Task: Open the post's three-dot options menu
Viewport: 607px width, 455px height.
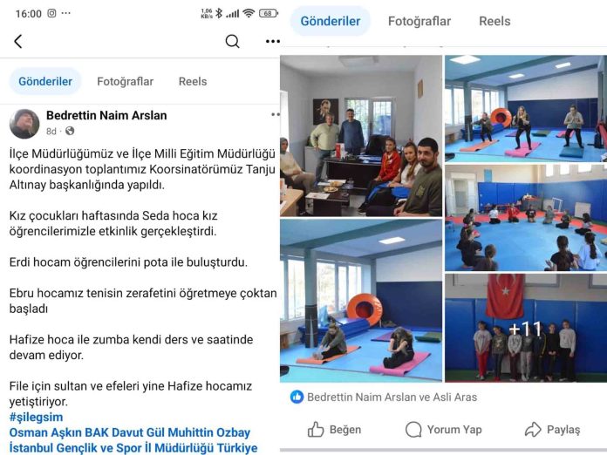Action: click(x=276, y=114)
